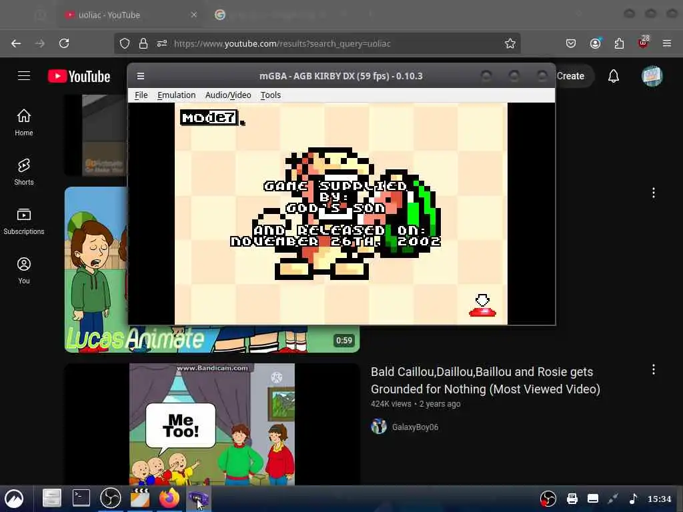This screenshot has width=683, height=512.
Task: Click the uBlock extension icon with badge
Action: click(644, 42)
